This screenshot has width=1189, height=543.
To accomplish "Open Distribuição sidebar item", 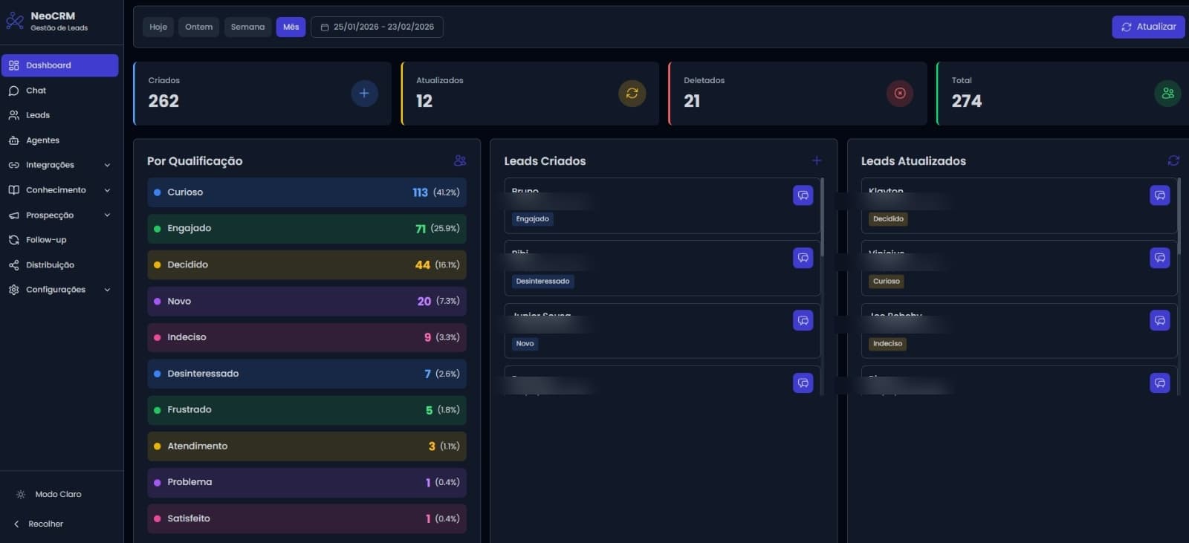I will [60, 265].
